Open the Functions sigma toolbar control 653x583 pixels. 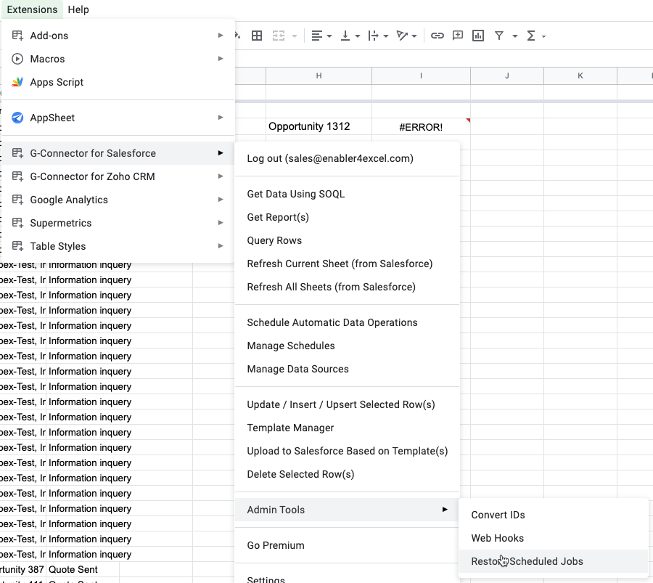tap(535, 36)
